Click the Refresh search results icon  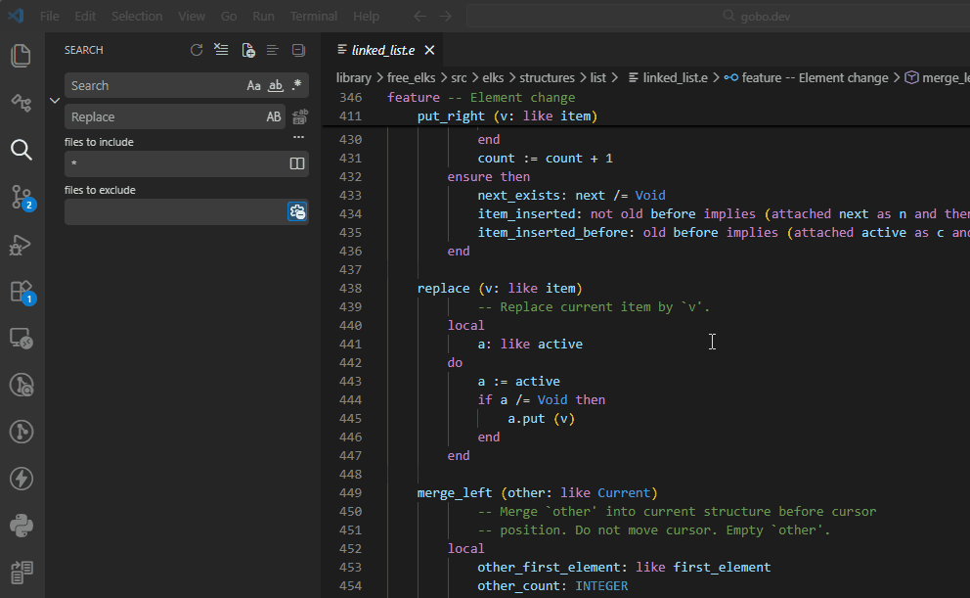197,50
